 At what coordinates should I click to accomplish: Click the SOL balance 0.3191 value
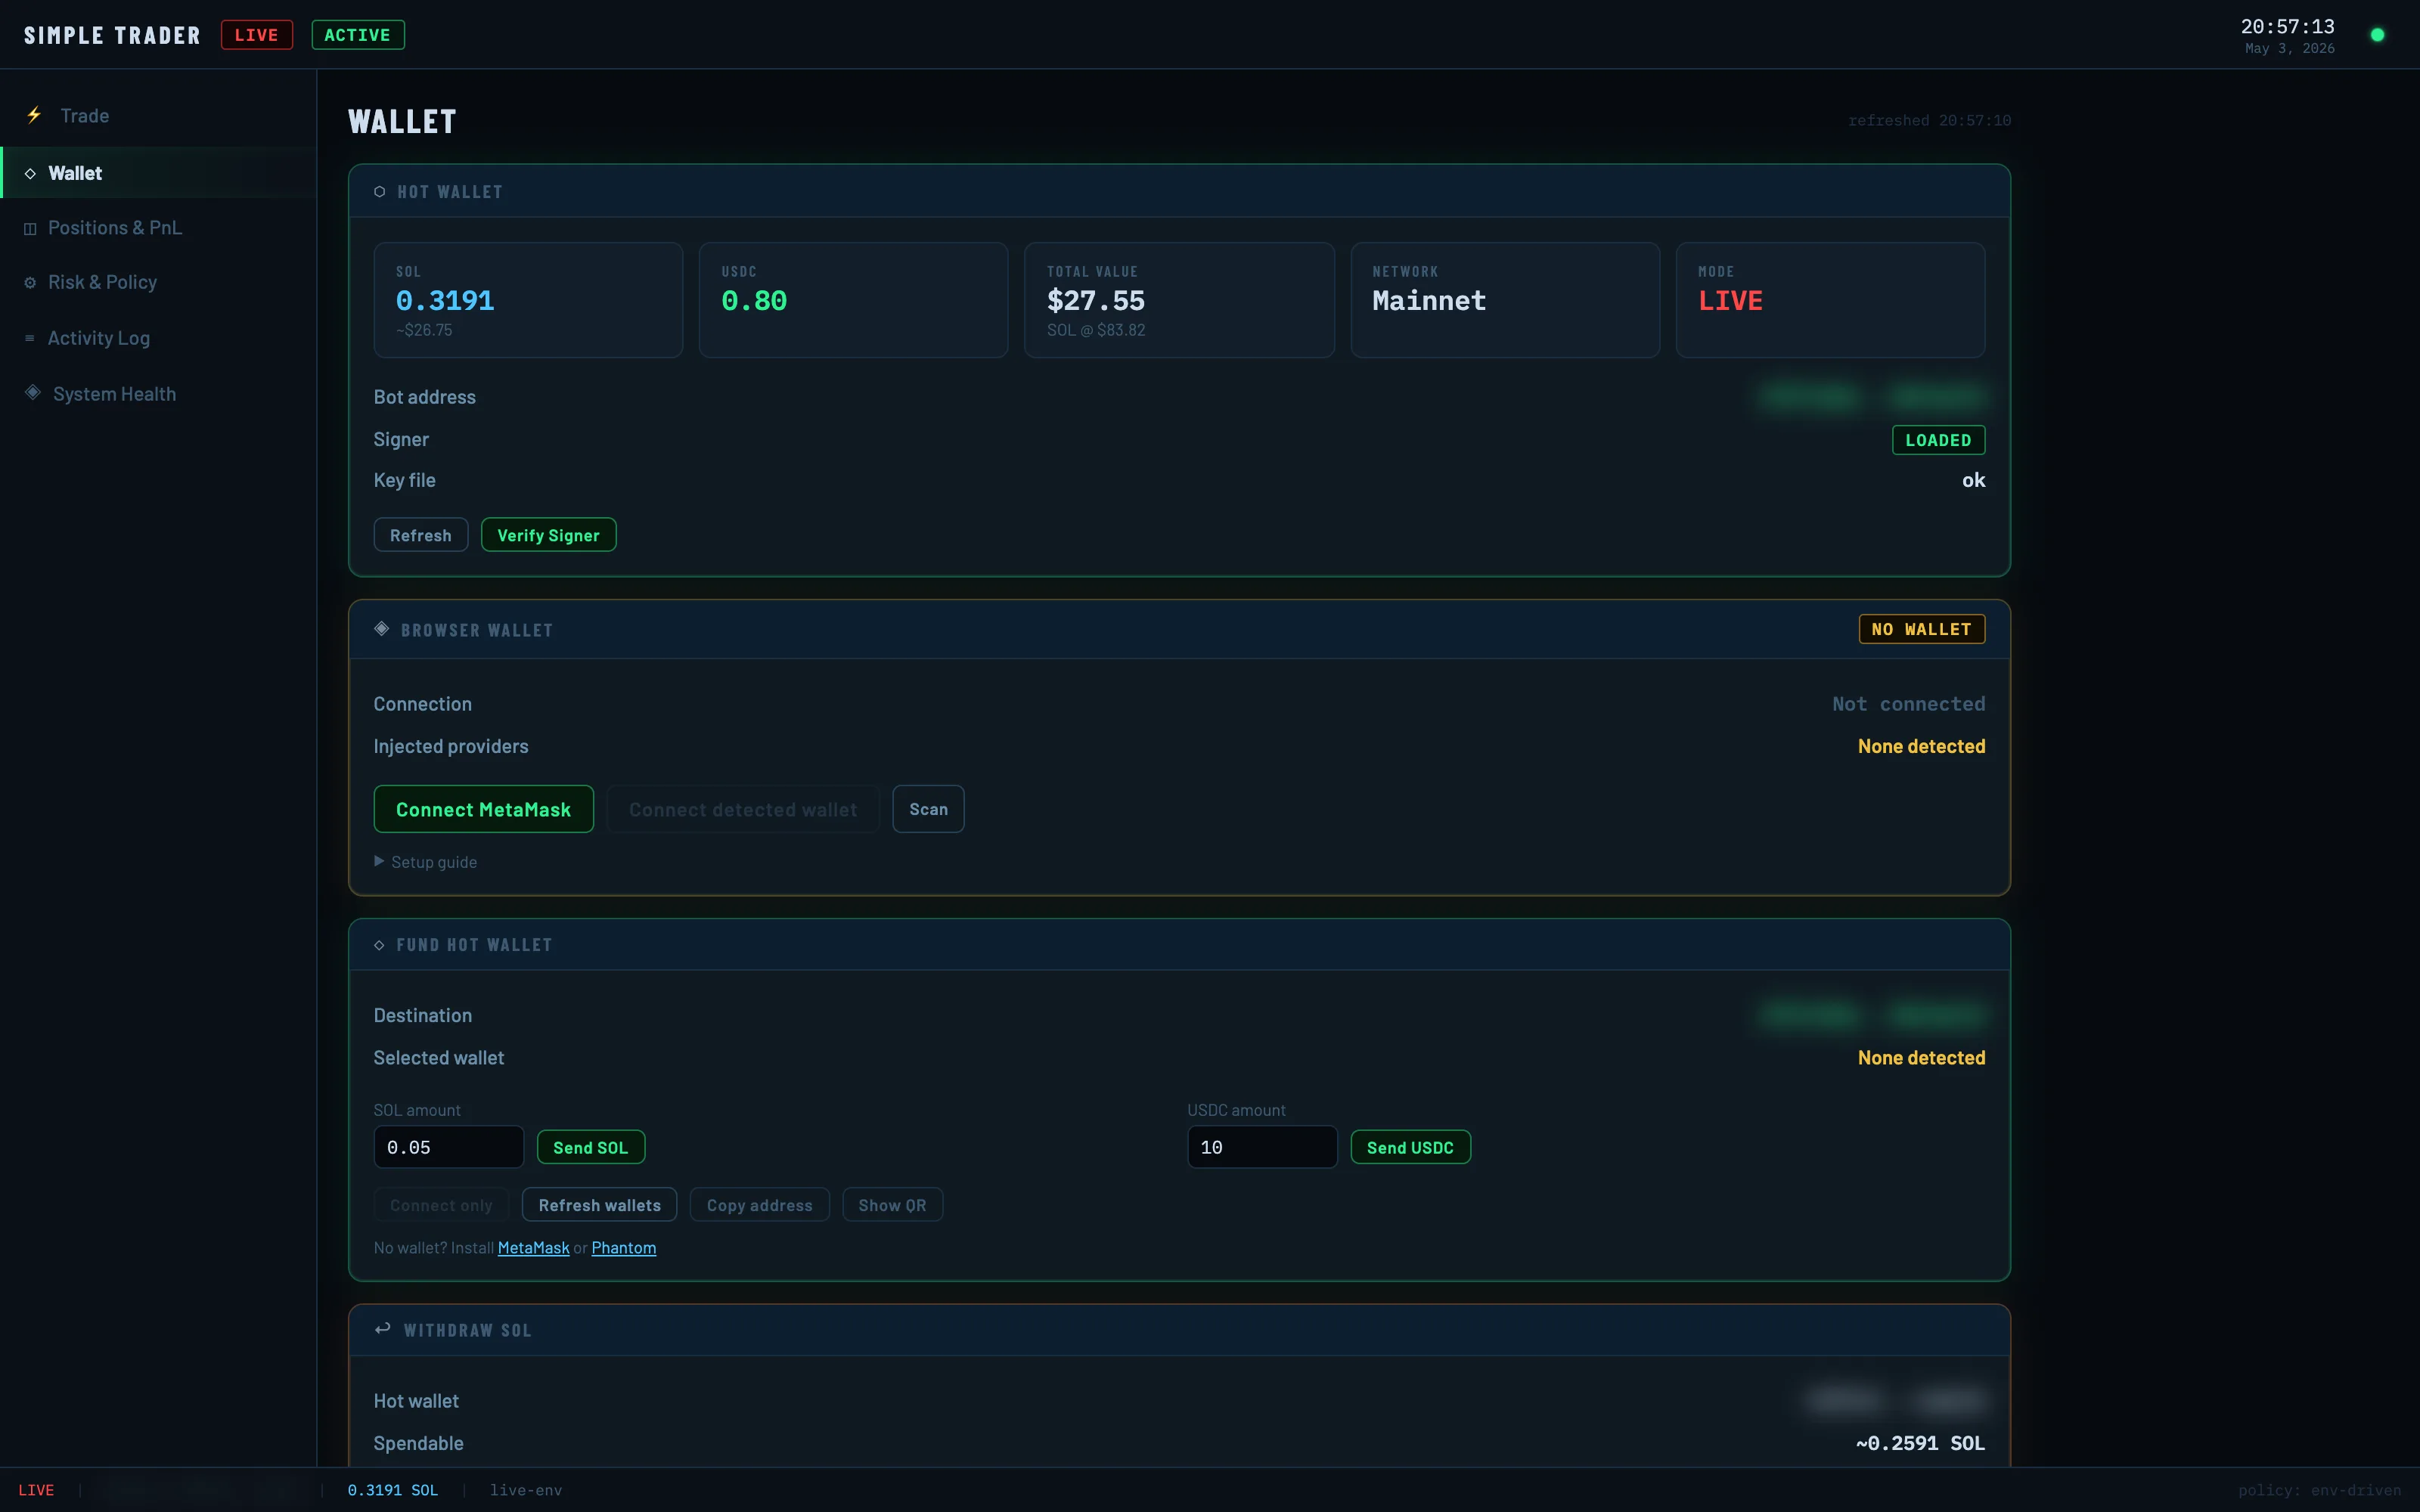click(x=445, y=301)
